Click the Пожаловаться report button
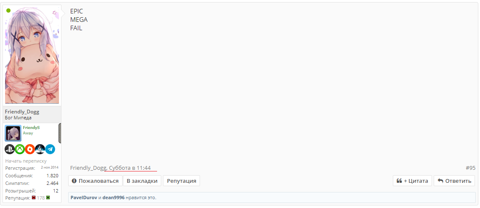The width and height of the screenshot is (480, 208). pyautogui.click(x=95, y=181)
